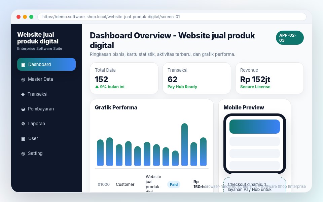Click the Rp 150rb amount cell

pos(199,184)
